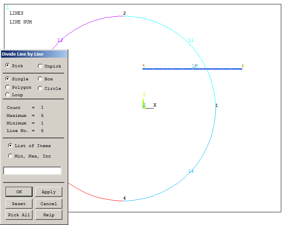Confirm the pick with the OK button
Screen dimensions: 286x225
coord(19,192)
